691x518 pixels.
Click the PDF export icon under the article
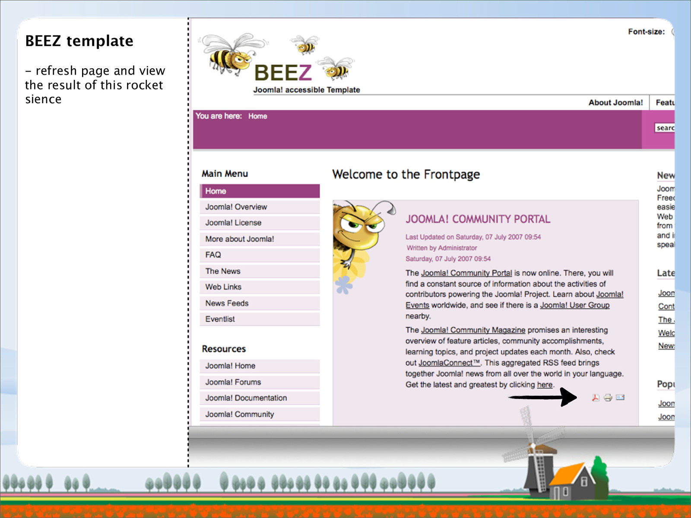596,398
